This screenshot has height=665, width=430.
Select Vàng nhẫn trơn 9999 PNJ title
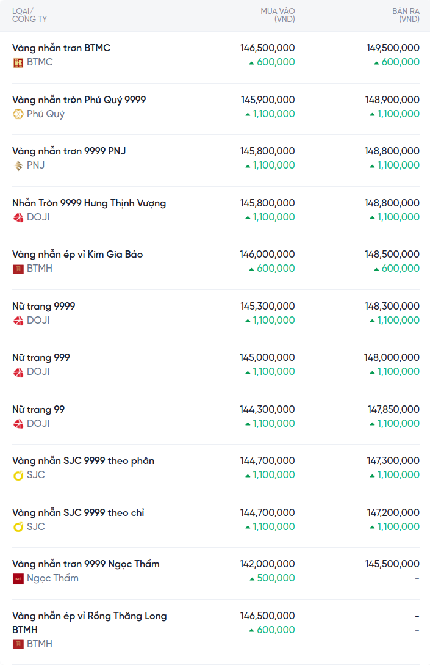[x=69, y=151]
